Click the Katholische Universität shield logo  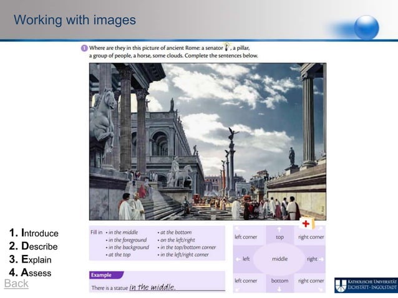coord(340,285)
